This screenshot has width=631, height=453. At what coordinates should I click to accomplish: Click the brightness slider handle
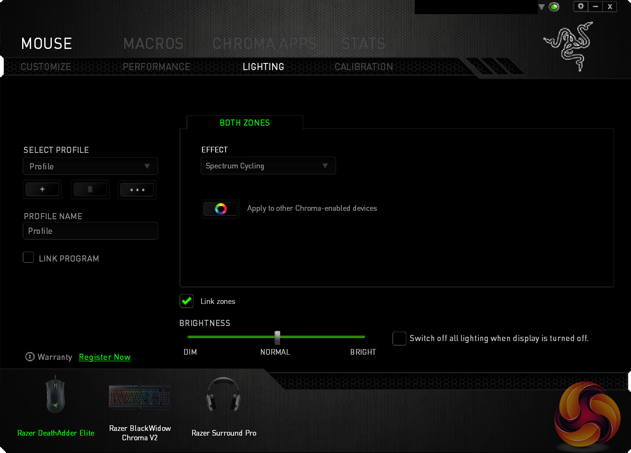(277, 337)
